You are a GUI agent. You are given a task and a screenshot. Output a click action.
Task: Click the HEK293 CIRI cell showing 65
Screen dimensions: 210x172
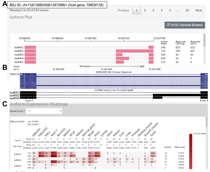(34, 162)
